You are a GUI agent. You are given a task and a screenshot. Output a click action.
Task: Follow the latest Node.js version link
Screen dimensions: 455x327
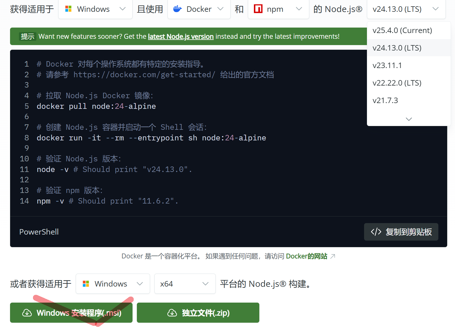[x=181, y=36]
